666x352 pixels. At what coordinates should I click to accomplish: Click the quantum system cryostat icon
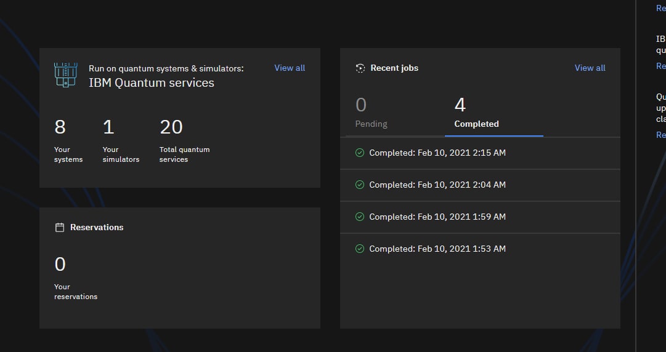[65, 75]
